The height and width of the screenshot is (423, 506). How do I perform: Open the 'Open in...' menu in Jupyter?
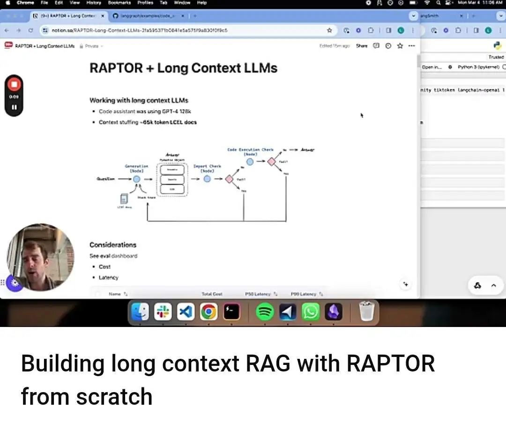click(432, 67)
